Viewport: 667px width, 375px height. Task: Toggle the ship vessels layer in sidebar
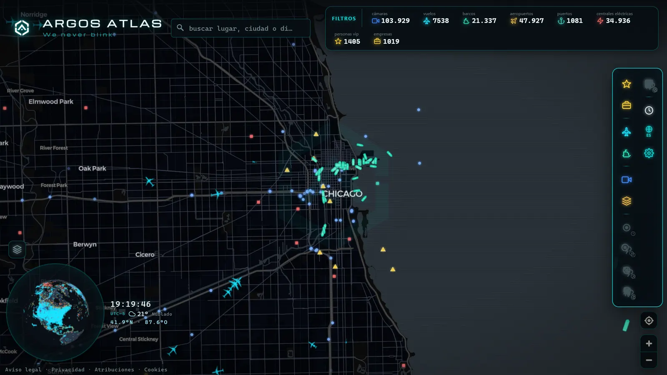[x=626, y=154]
